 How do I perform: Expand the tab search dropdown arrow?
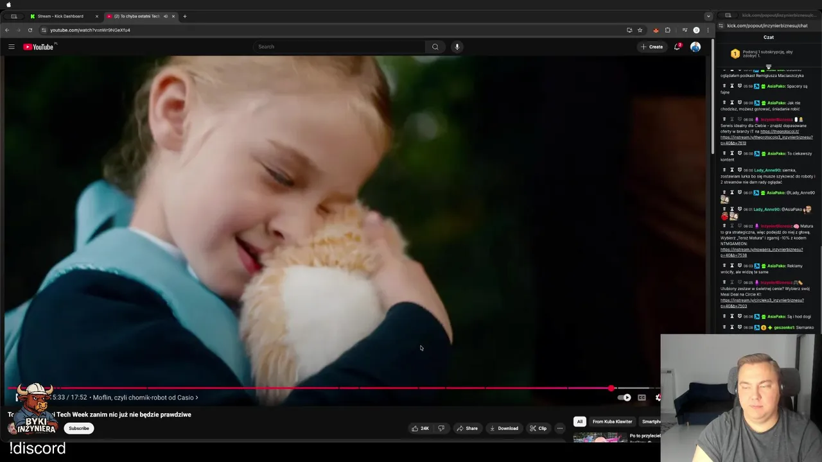point(708,16)
